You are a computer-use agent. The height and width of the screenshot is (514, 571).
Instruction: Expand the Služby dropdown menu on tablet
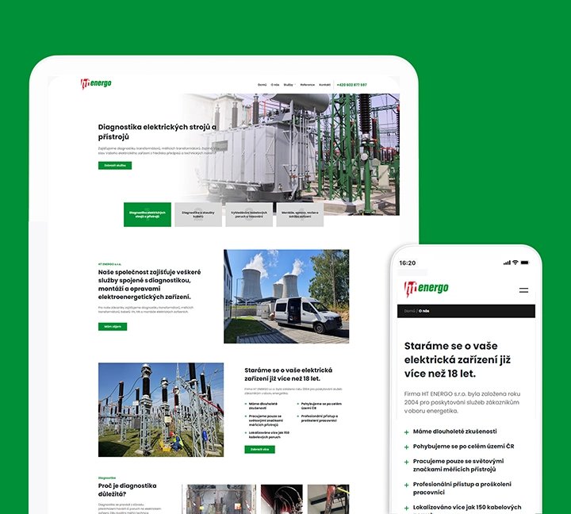click(289, 85)
